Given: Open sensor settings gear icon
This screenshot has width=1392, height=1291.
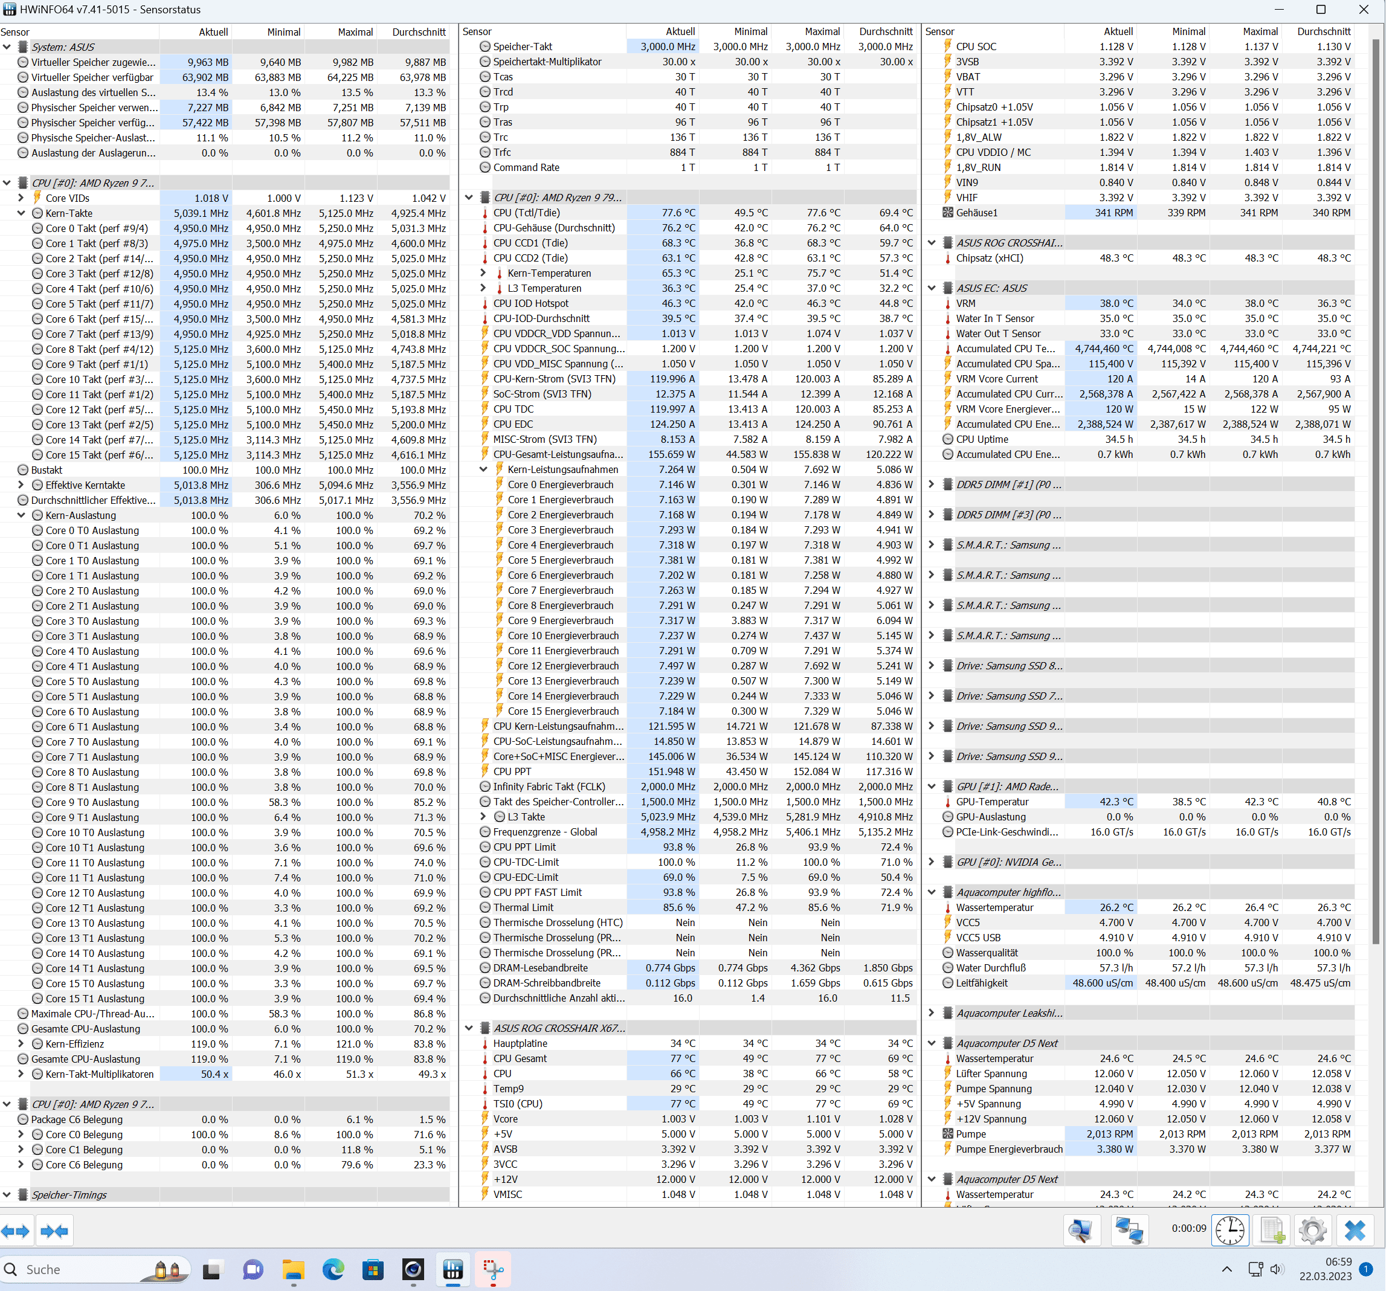Looking at the screenshot, I should click(1313, 1230).
